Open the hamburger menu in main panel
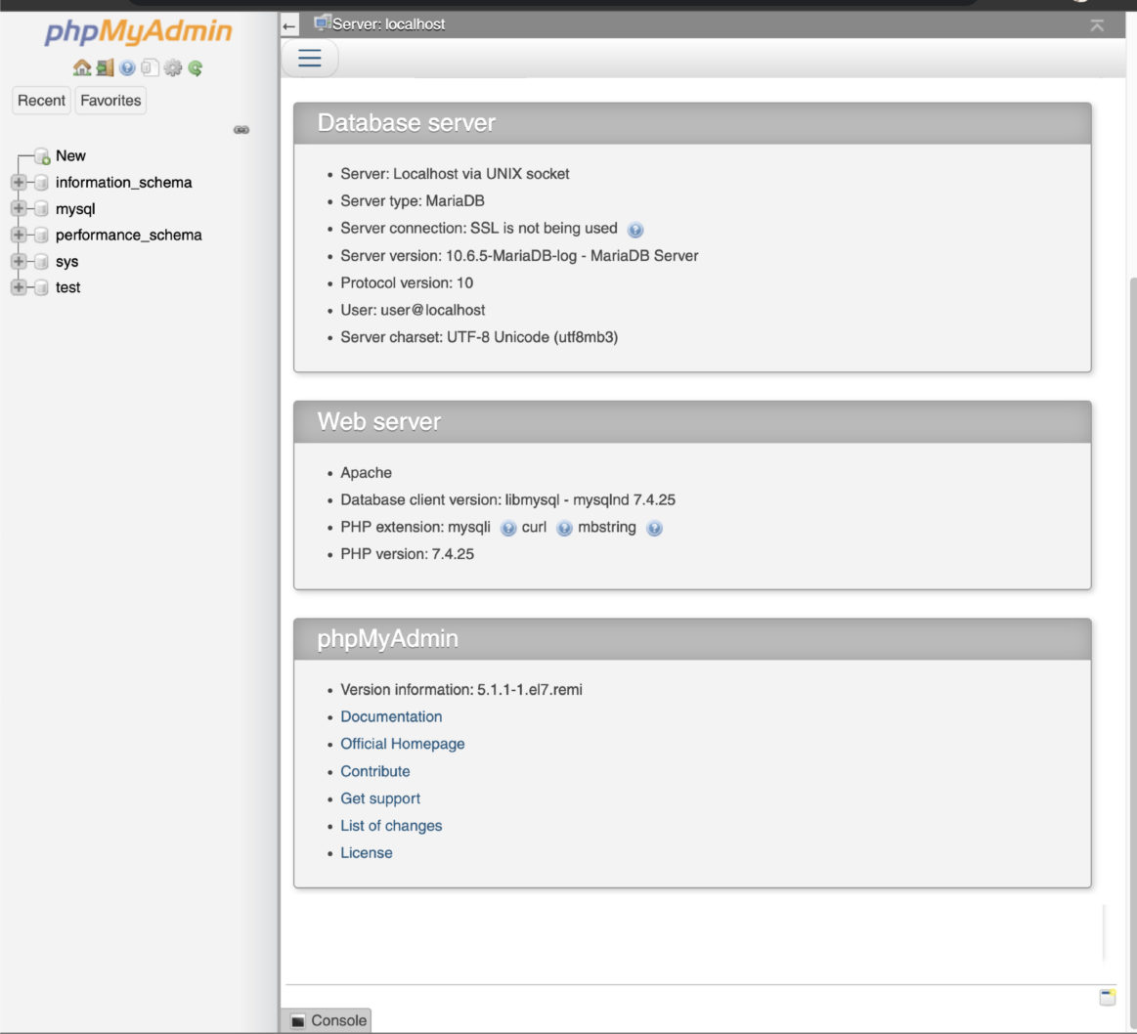 tap(308, 58)
